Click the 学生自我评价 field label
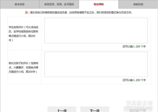This screenshot has height=112, width=158. [23, 34]
